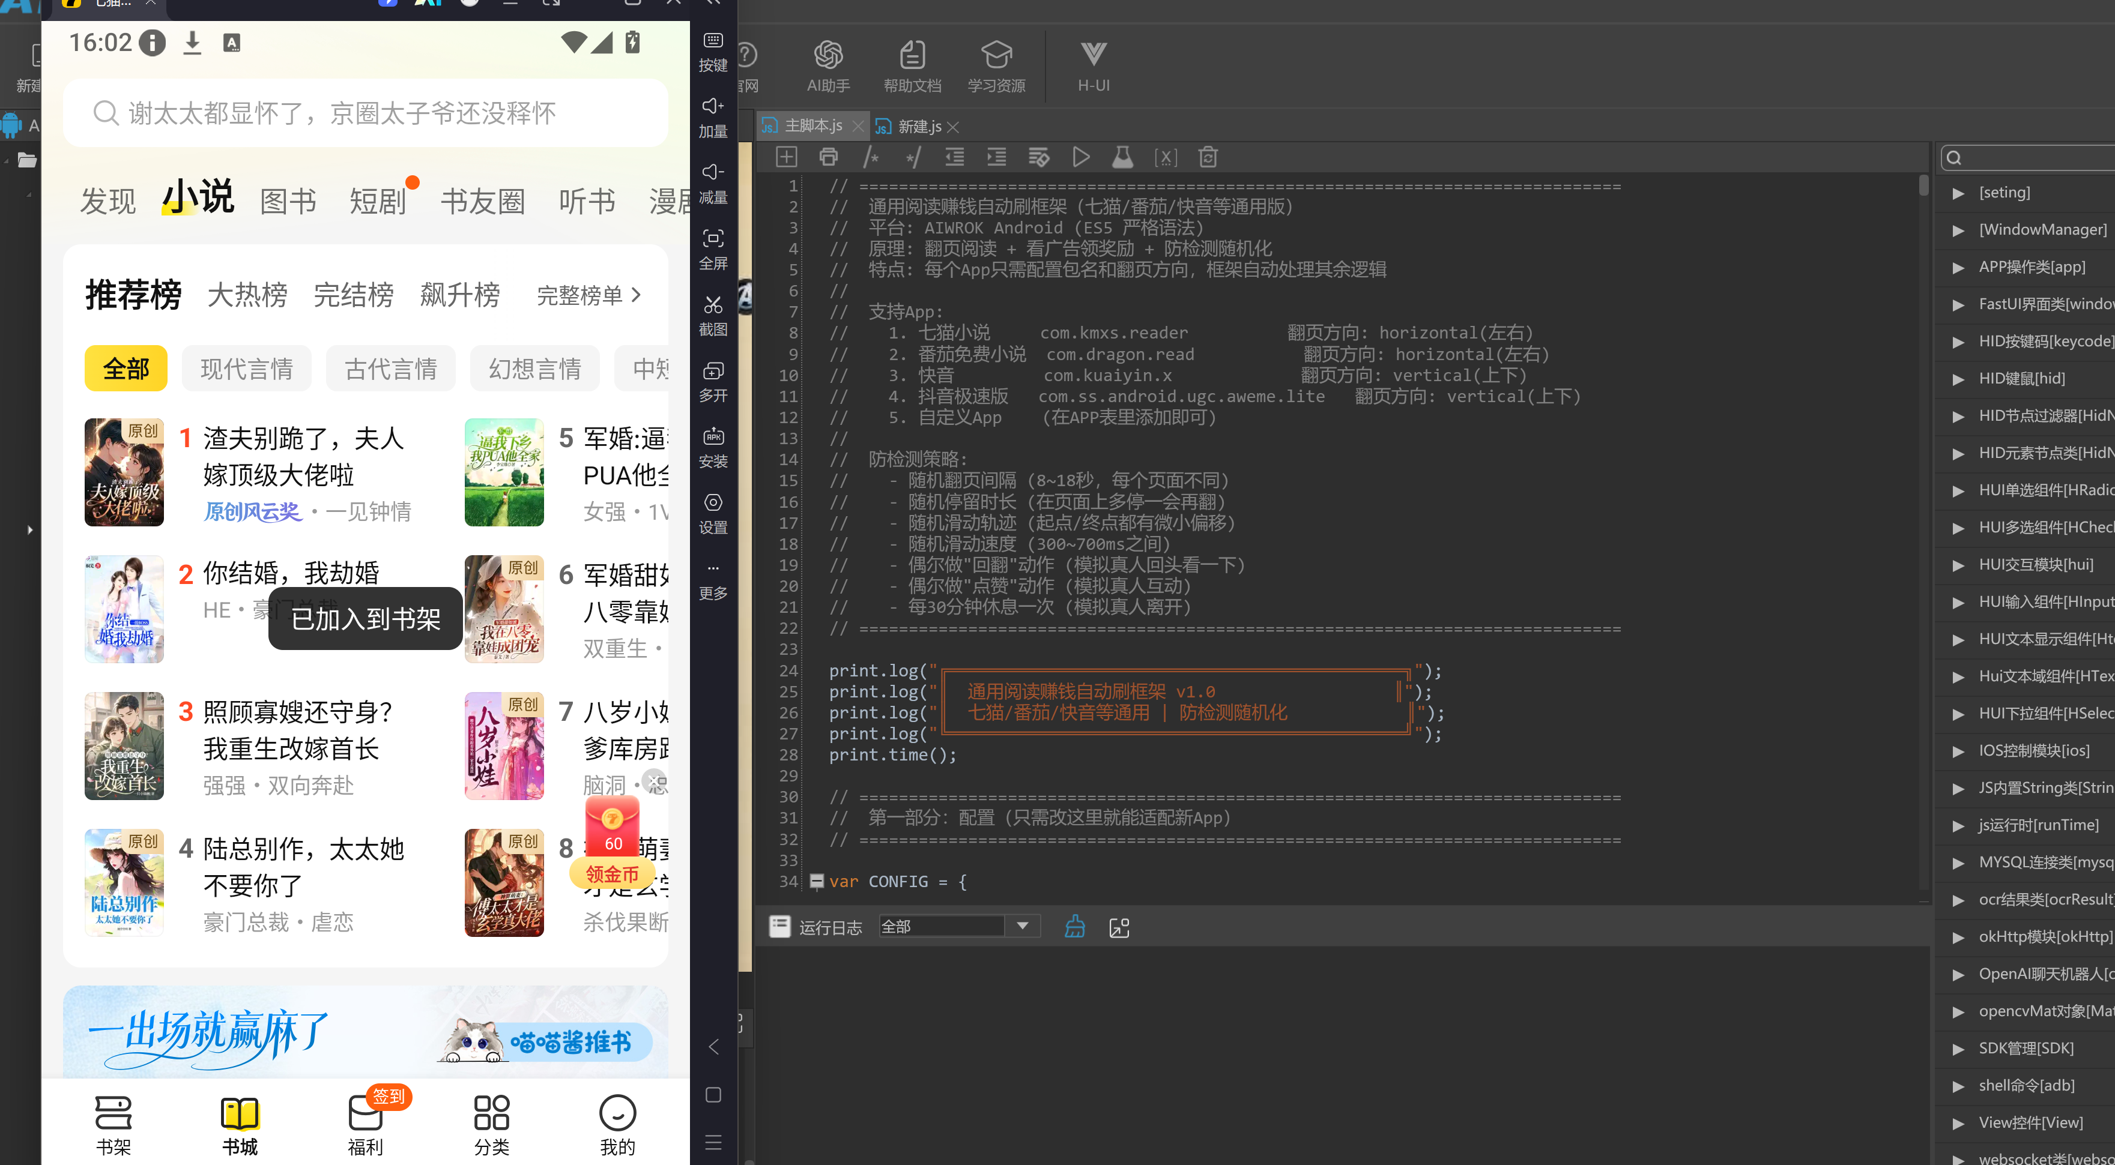Expand the shell命令[adb] node
The image size is (2115, 1165).
click(1958, 1085)
